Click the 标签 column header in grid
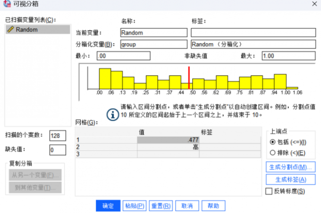 point(207,132)
